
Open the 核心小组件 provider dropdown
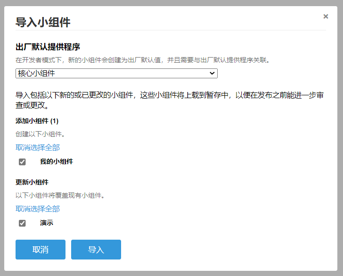point(116,74)
